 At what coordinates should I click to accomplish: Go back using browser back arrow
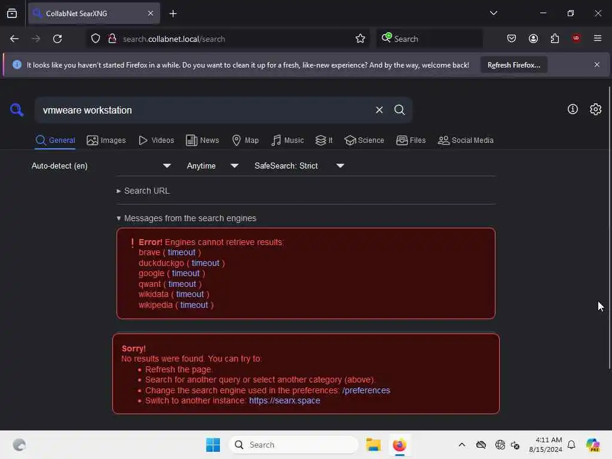(x=14, y=39)
